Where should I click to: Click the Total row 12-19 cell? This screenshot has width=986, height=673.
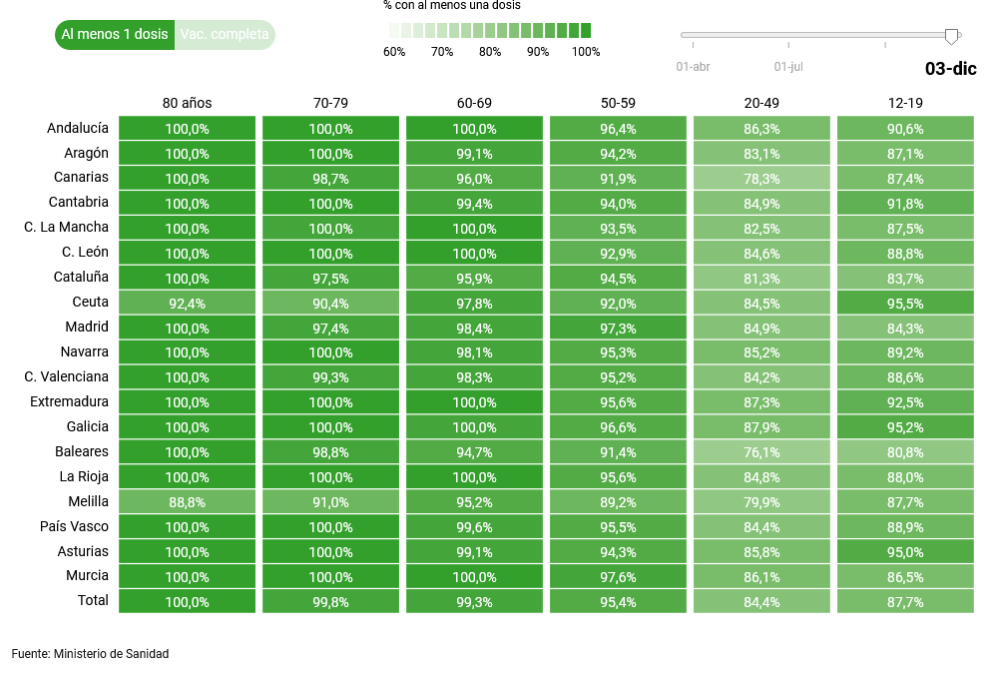pyautogui.click(x=905, y=601)
